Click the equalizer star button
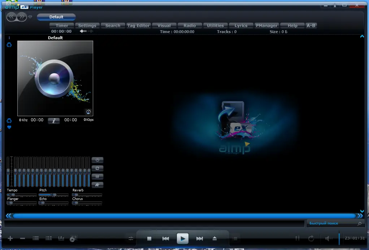The width and height of the screenshot is (369, 250). click(97, 185)
